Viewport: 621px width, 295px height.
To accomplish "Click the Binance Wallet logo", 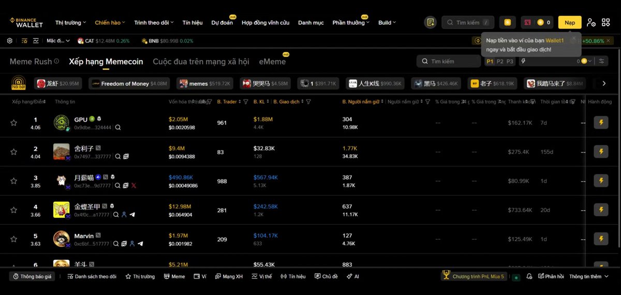I will (26, 23).
